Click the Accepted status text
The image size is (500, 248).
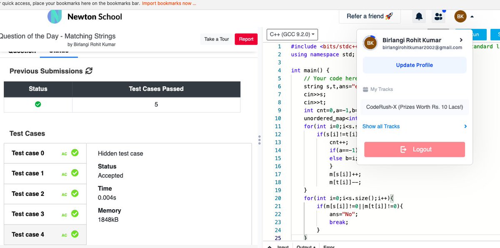(110, 175)
